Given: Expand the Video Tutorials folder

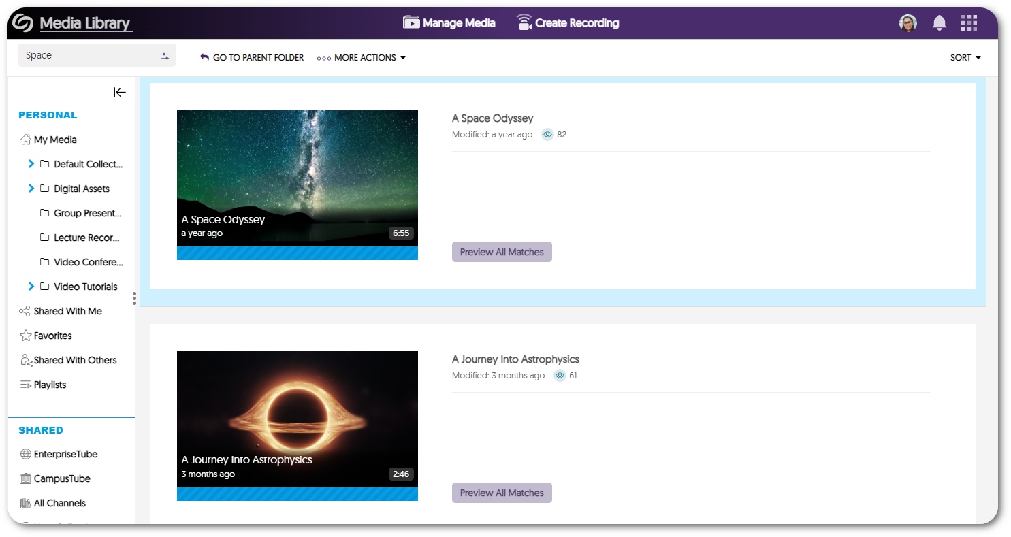Looking at the screenshot, I should click(x=30, y=286).
